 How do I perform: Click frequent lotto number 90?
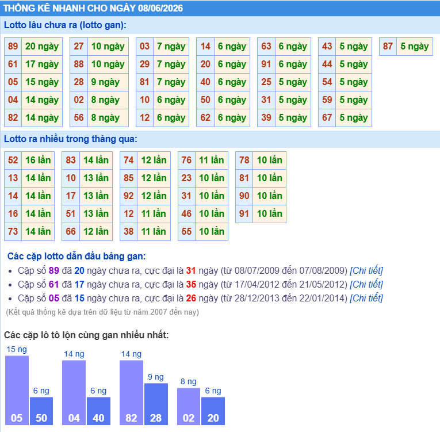point(244,196)
